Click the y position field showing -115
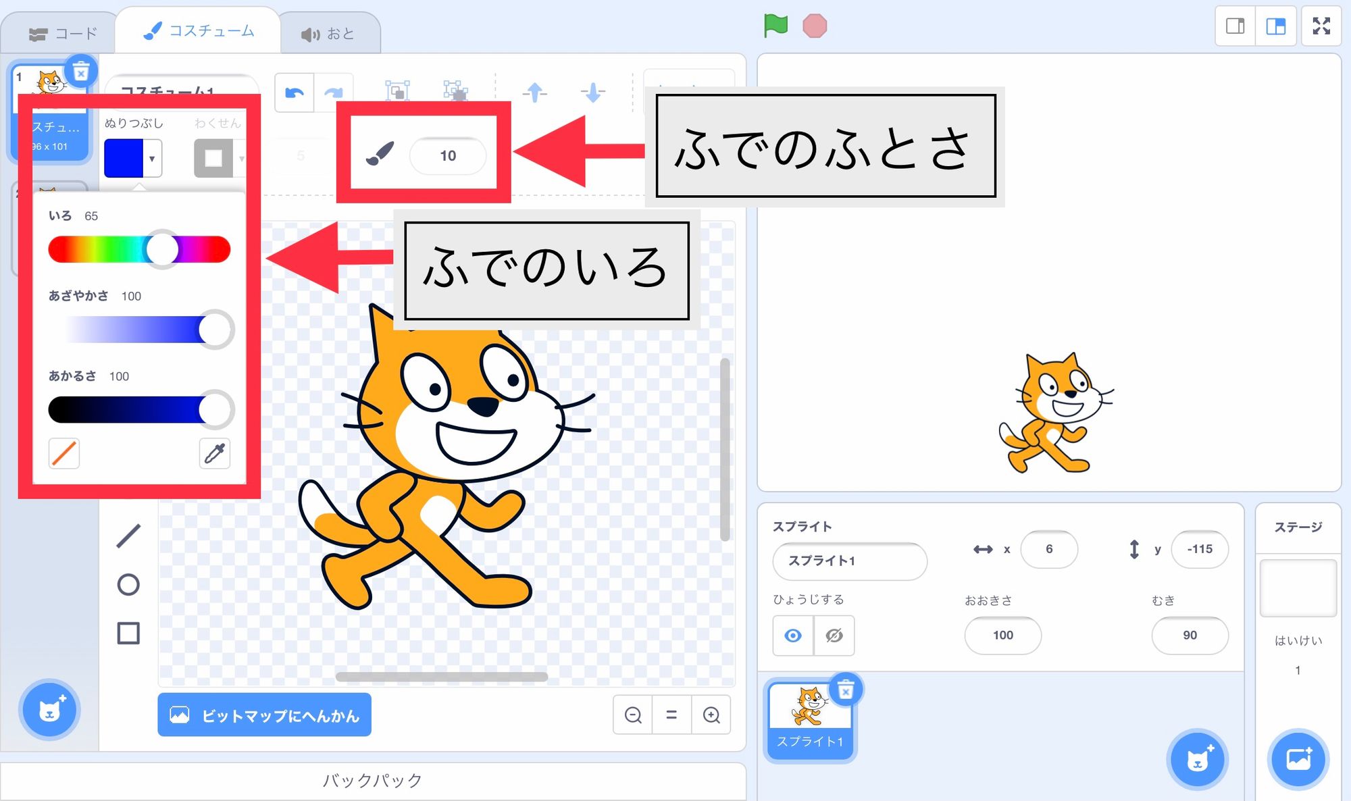 1200,549
